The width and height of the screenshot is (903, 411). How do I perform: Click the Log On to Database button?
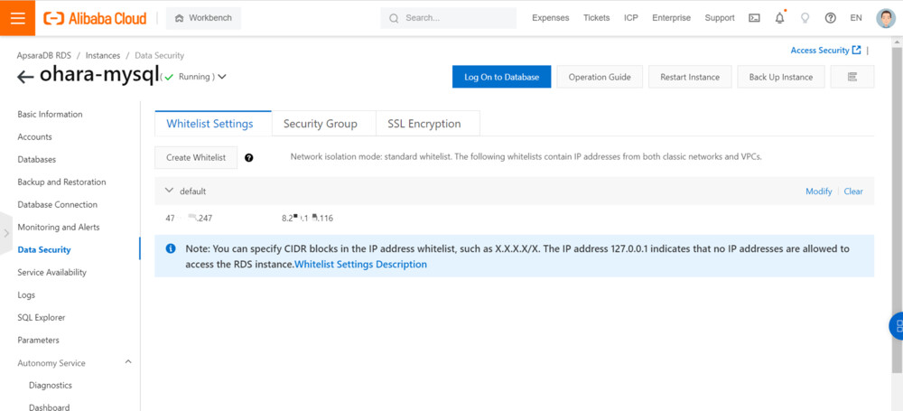[x=501, y=77]
